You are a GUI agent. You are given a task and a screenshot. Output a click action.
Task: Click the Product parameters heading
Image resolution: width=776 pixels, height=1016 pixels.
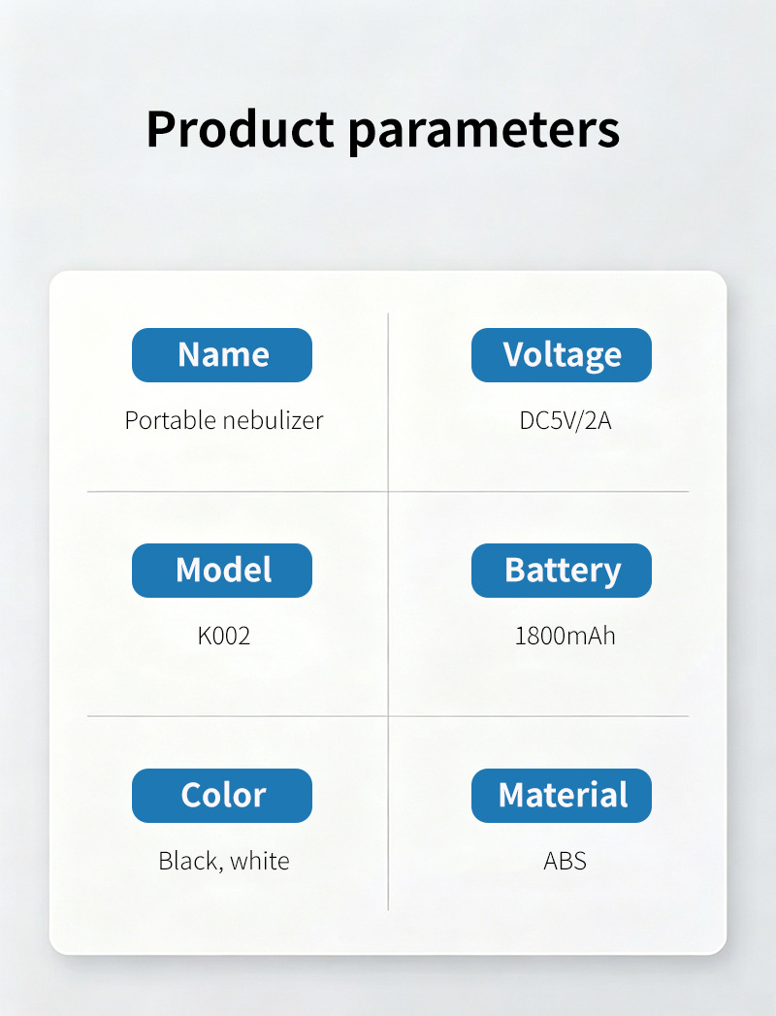383,130
